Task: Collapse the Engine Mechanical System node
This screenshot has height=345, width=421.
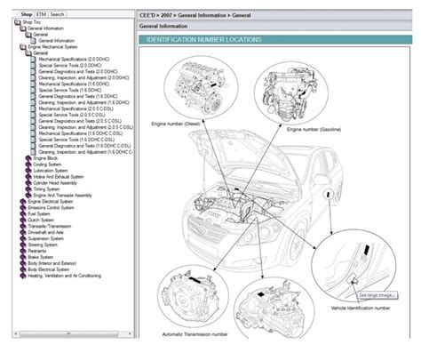Action: coord(23,47)
